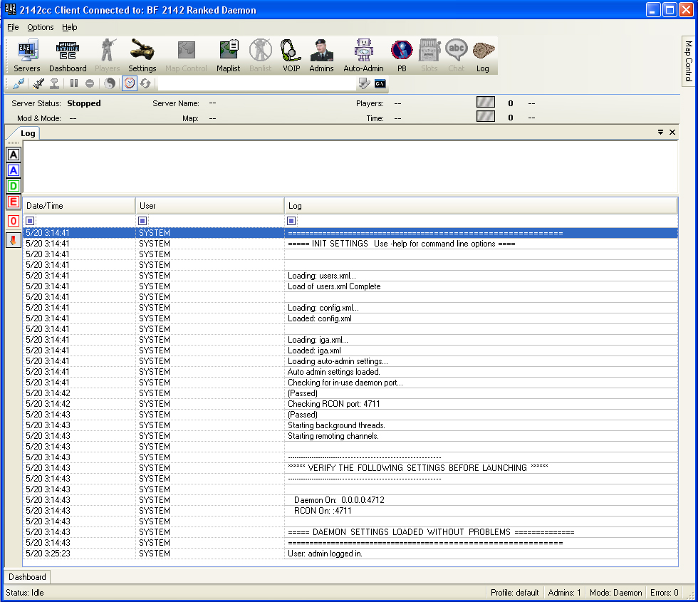Toggle the blue A log filter
The height and width of the screenshot is (602, 698).
14,170
